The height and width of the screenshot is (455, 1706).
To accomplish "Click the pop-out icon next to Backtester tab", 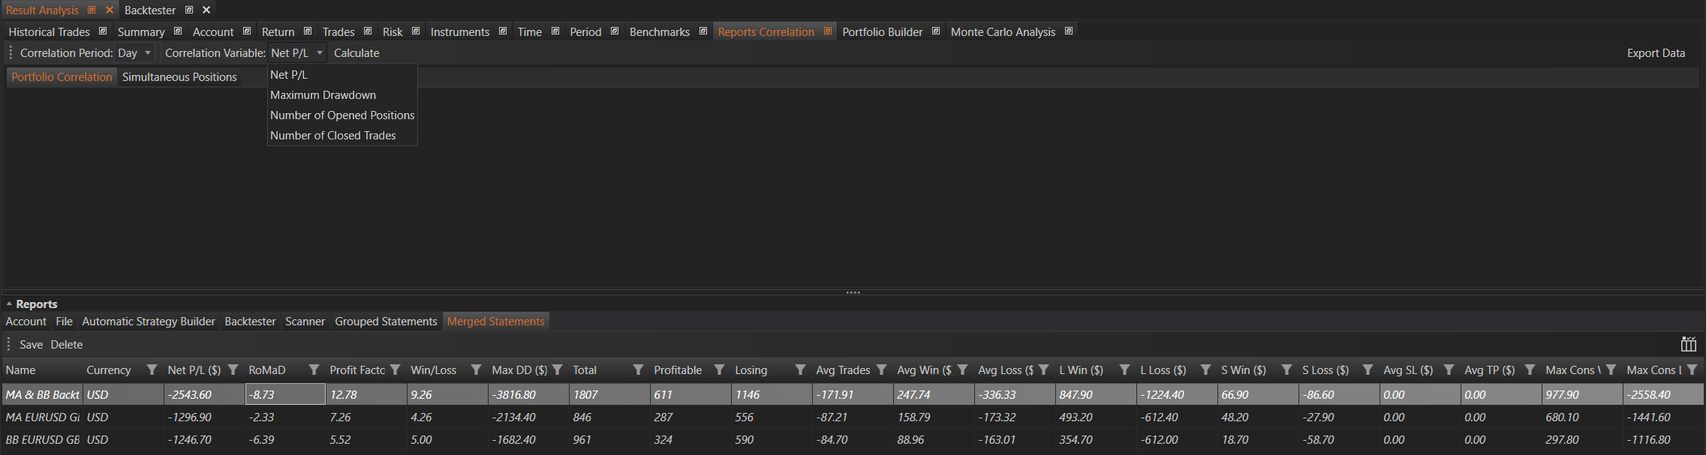I will tap(189, 10).
